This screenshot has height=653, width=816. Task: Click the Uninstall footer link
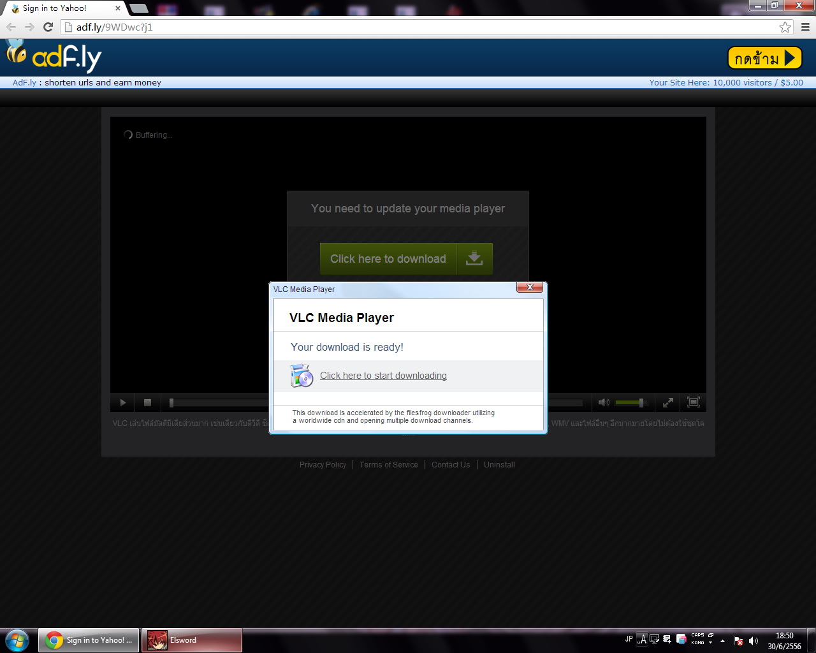[499, 465]
